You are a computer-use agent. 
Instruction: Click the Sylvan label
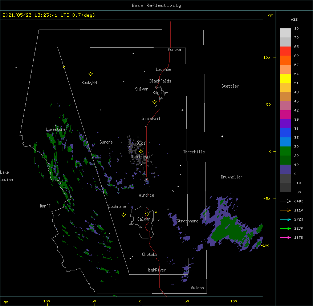coord(142,89)
